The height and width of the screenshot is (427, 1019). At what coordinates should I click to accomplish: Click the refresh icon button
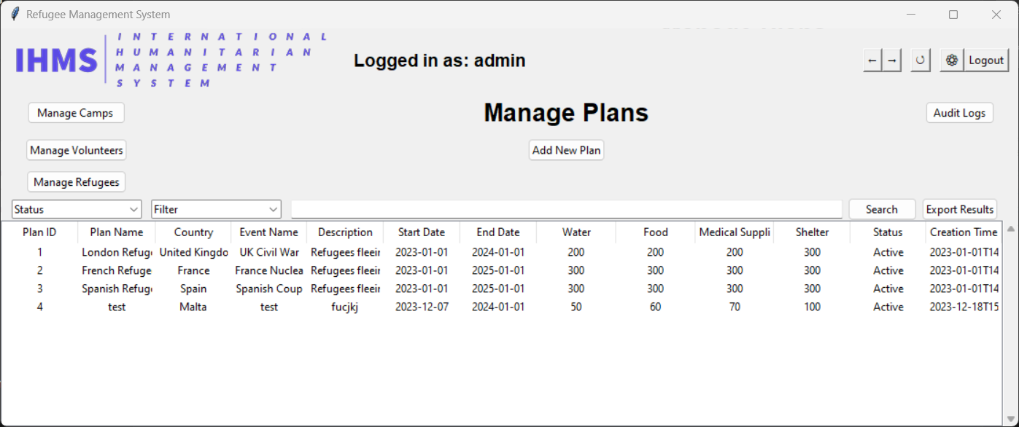pos(921,60)
